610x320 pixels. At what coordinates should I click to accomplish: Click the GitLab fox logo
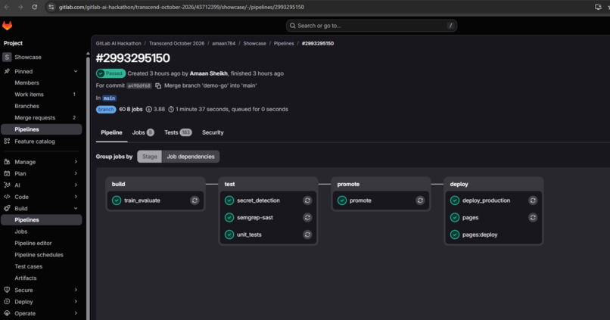click(7, 26)
